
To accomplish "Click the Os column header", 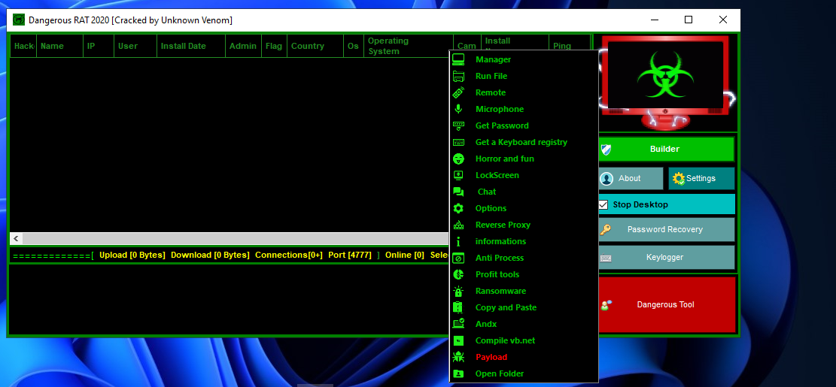I will pyautogui.click(x=354, y=46).
